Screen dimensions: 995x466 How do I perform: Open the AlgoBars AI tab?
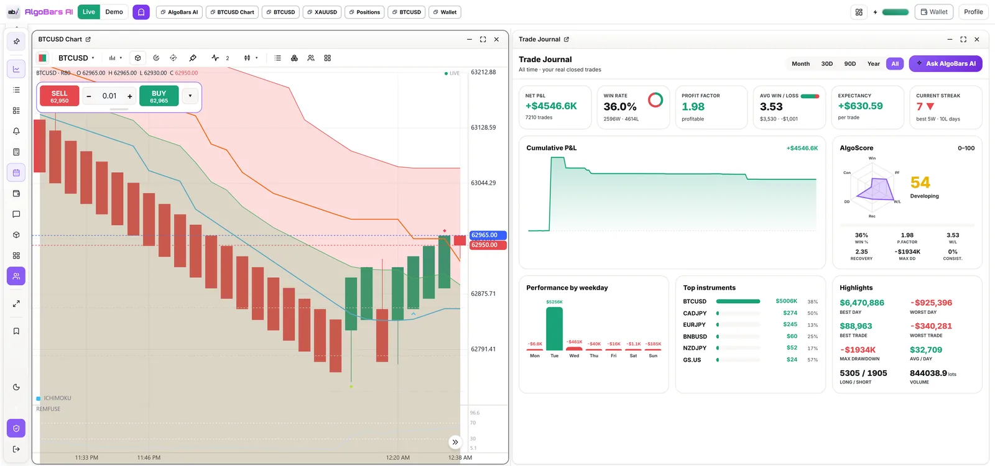pos(179,12)
